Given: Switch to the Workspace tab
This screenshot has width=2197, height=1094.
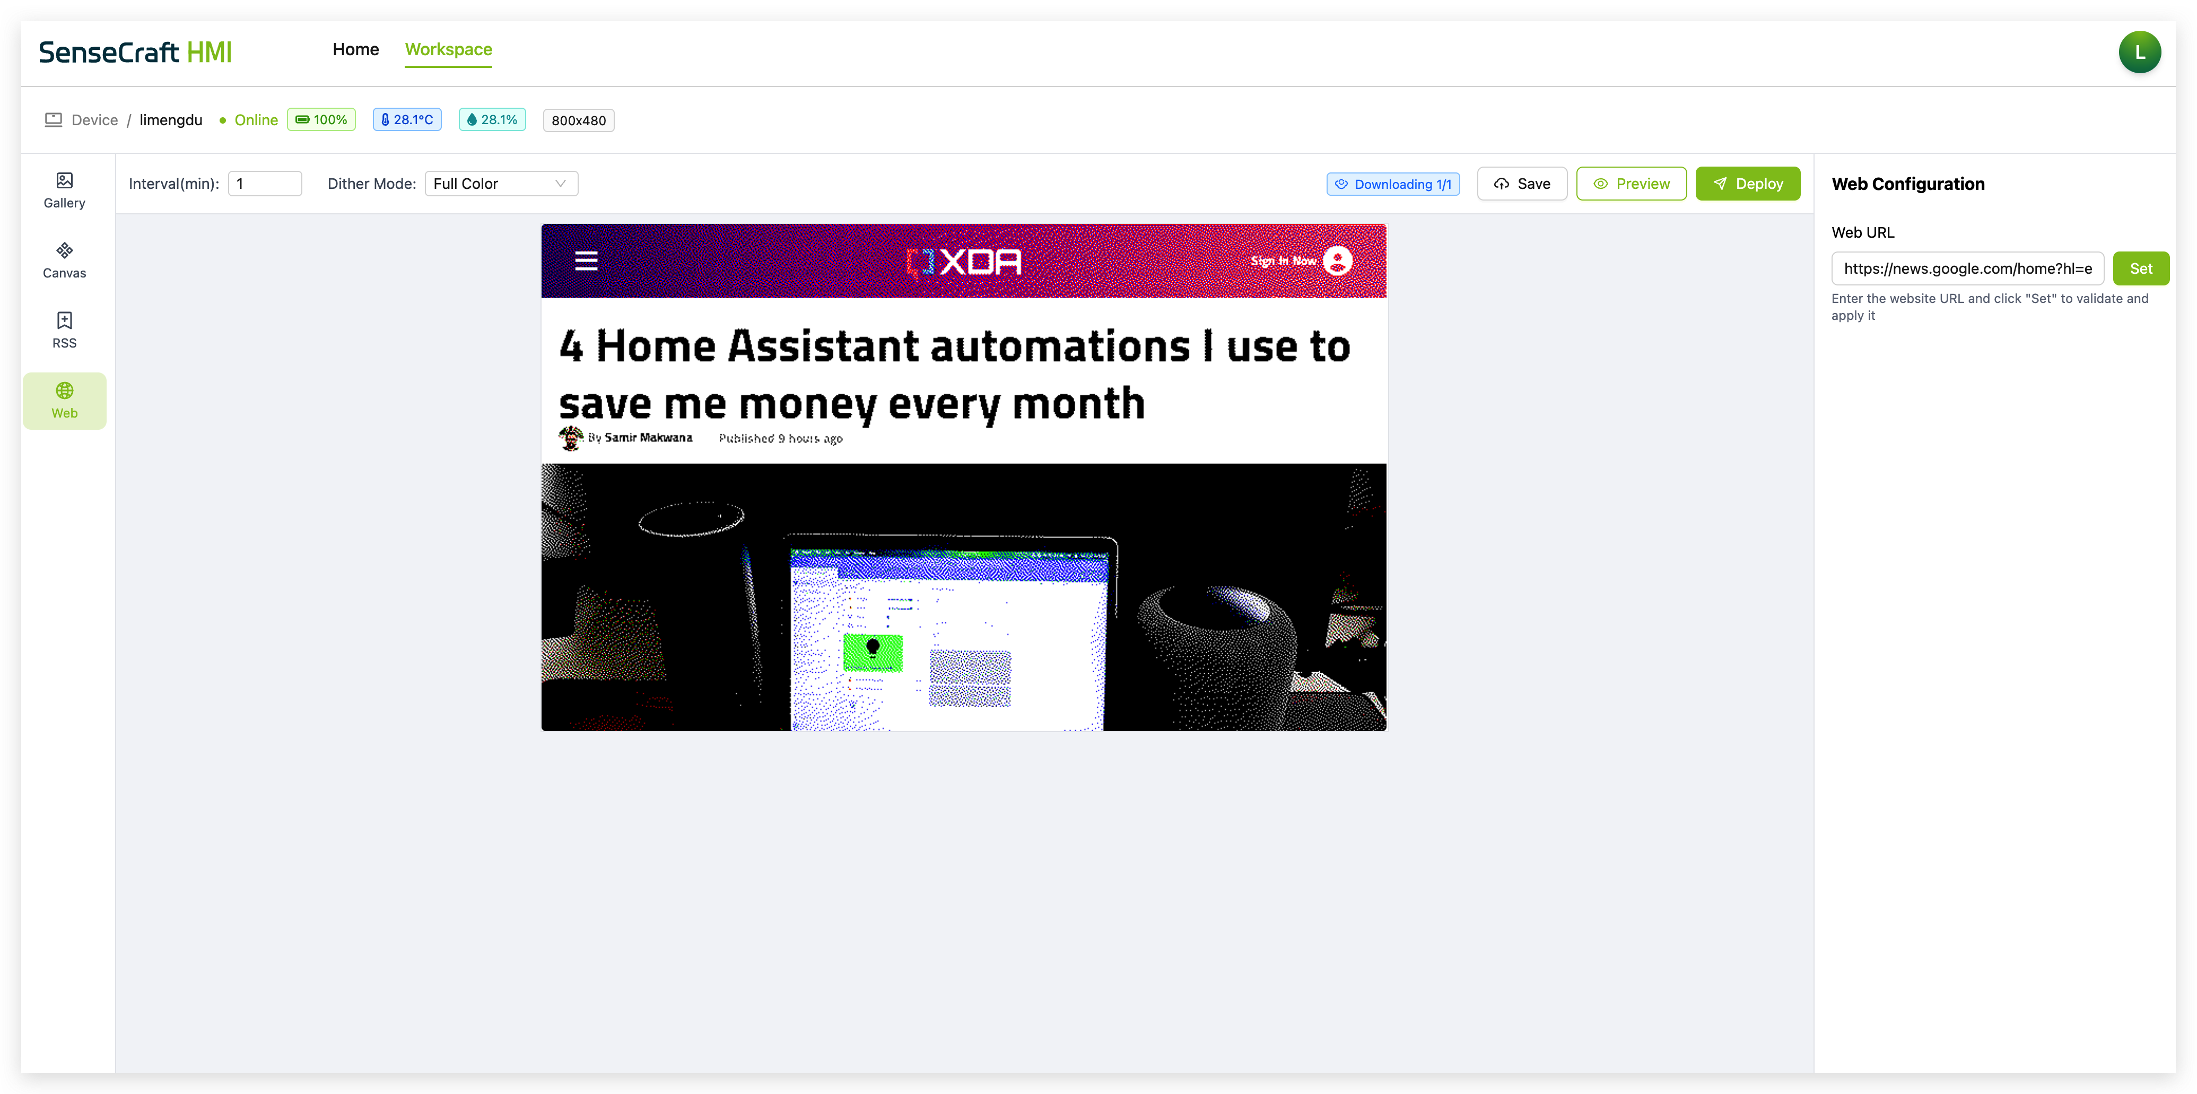Looking at the screenshot, I should click(x=449, y=49).
